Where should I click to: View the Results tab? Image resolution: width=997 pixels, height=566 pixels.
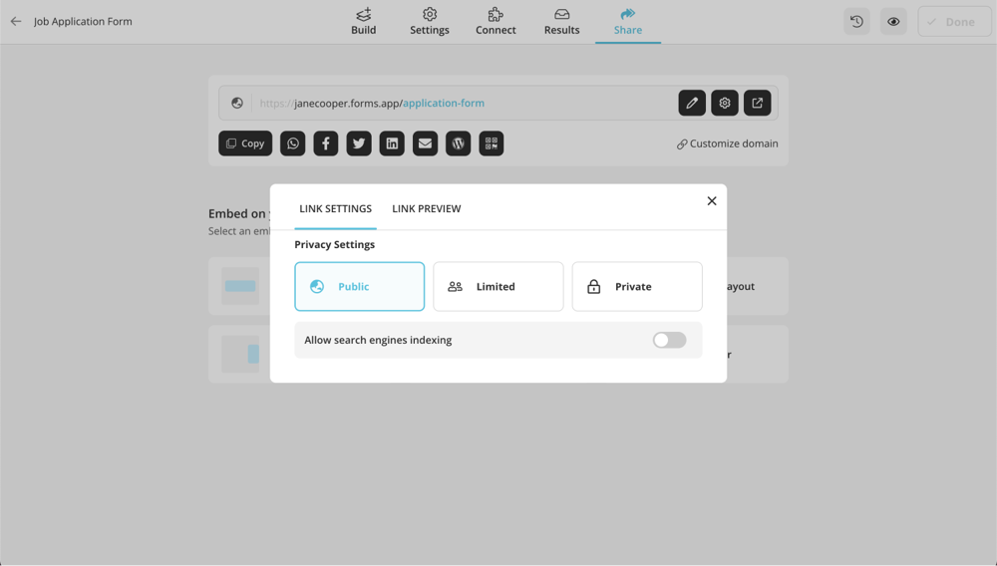(x=561, y=22)
